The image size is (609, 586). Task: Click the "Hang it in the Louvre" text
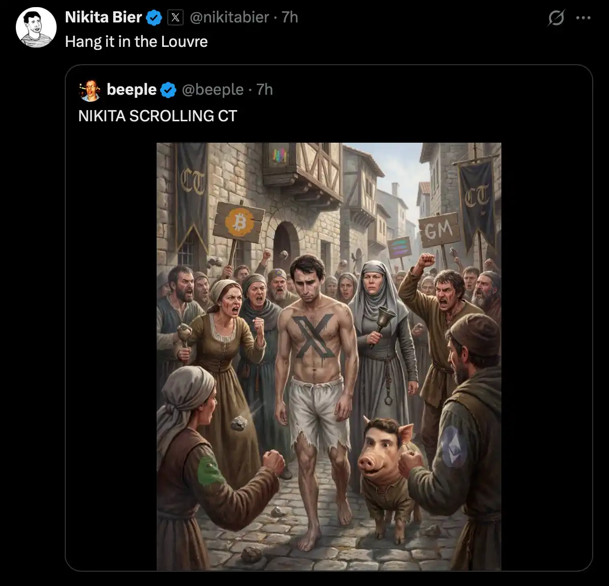click(136, 42)
